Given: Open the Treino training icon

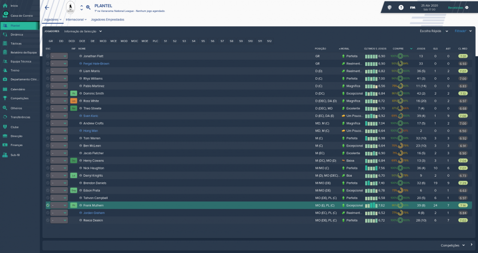Looking at the screenshot, I should tap(5, 70).
